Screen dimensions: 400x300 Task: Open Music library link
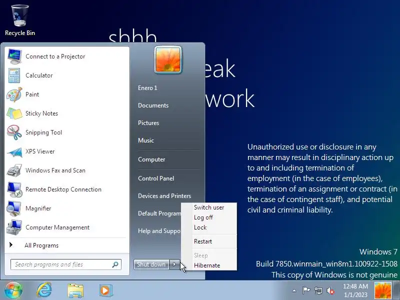point(146,140)
